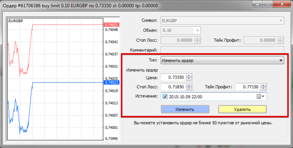Click Стоп Лосс field showing 0.71850

pos(173,87)
